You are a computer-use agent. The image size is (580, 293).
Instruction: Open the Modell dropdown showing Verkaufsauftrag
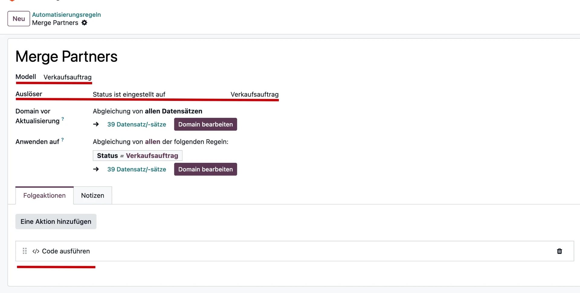(67, 77)
